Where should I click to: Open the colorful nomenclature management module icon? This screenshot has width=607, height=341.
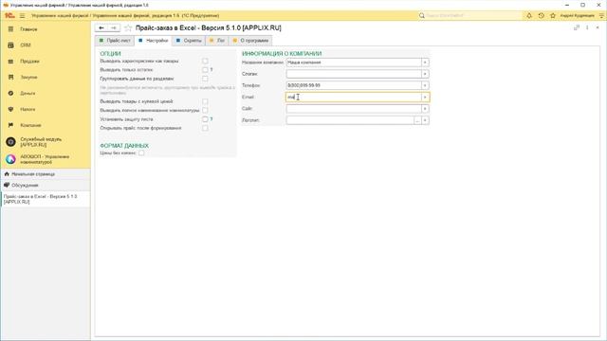click(10, 159)
